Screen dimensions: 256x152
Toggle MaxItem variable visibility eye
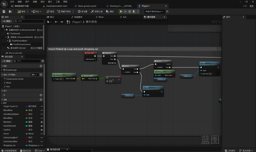(x=42, y=122)
